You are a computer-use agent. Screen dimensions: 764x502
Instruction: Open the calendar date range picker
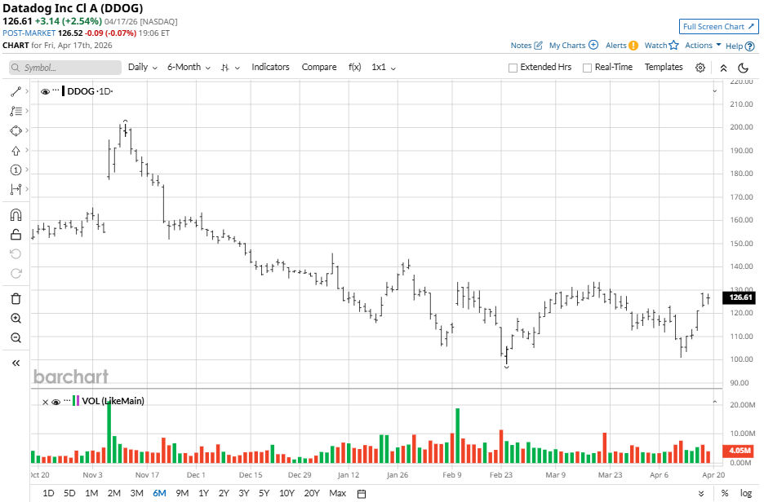click(x=362, y=493)
